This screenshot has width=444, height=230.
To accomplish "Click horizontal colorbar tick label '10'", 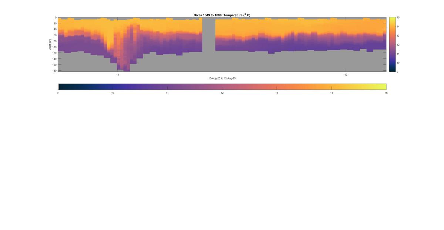I will click(112, 93).
